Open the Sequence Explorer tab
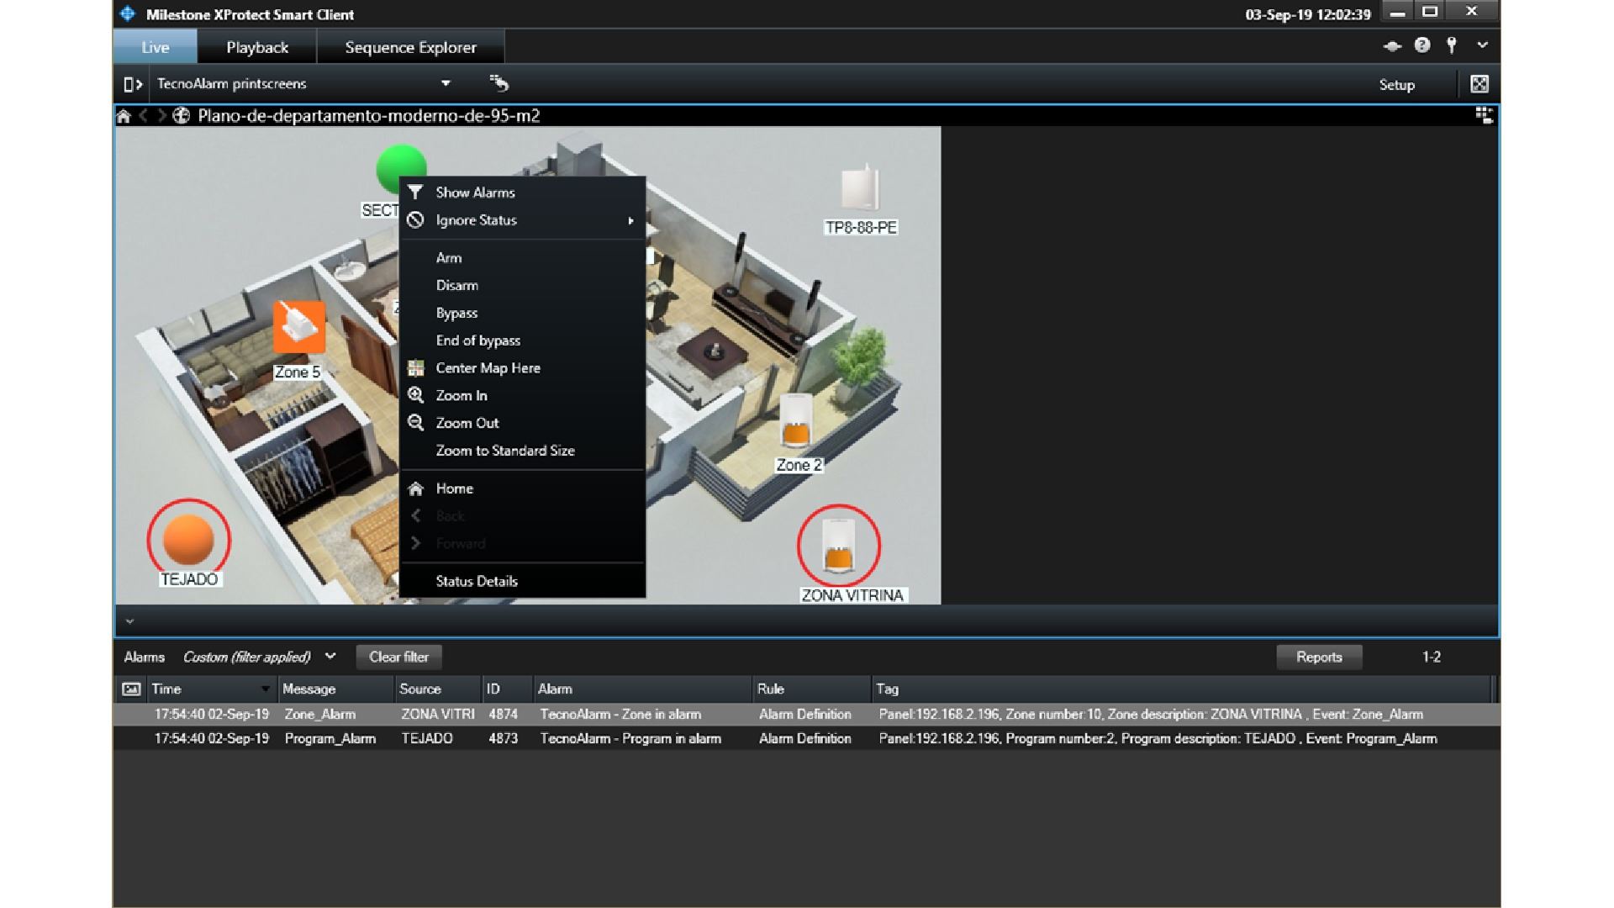This screenshot has width=1614, height=908. (x=410, y=47)
